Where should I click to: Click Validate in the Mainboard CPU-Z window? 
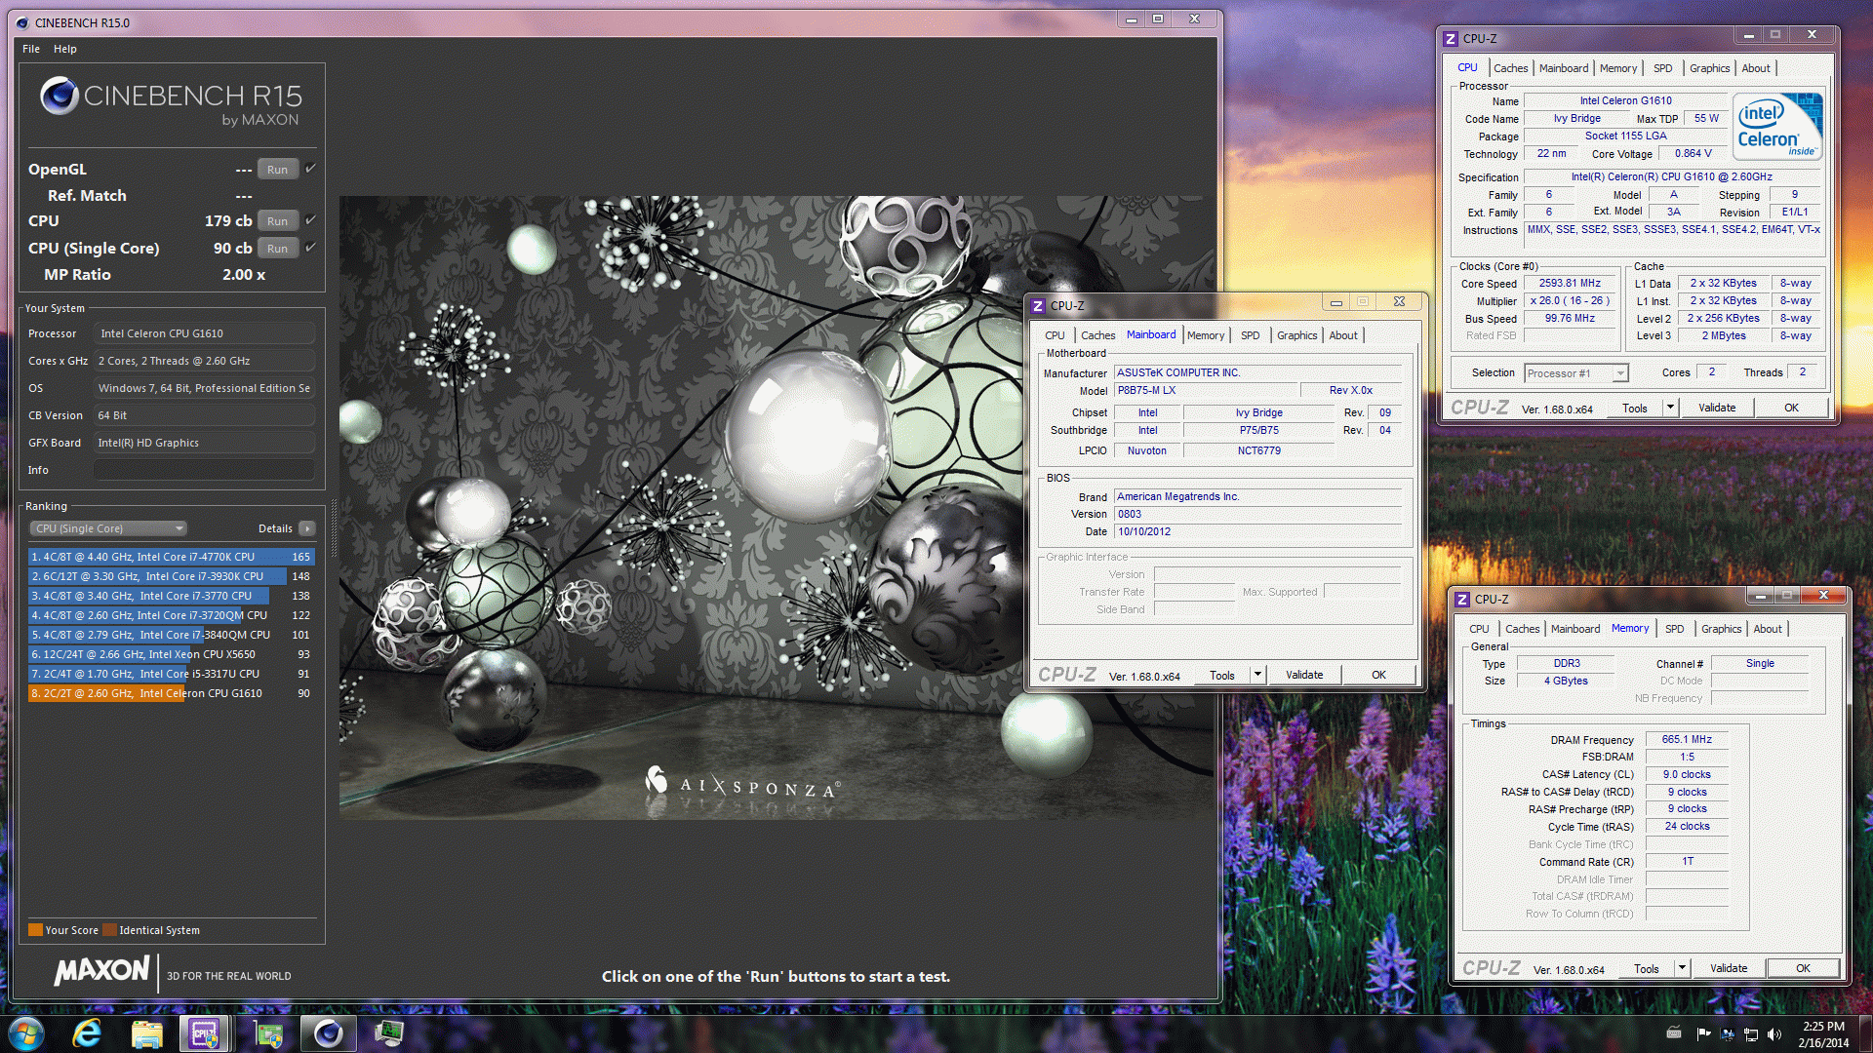(1304, 675)
